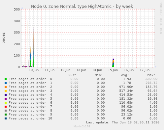
Task: Click max value 66.64 for order 3
Action: pyautogui.click(x=152, y=91)
